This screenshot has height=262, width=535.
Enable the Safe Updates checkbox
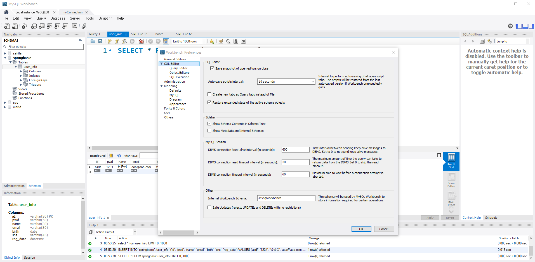tap(209, 208)
